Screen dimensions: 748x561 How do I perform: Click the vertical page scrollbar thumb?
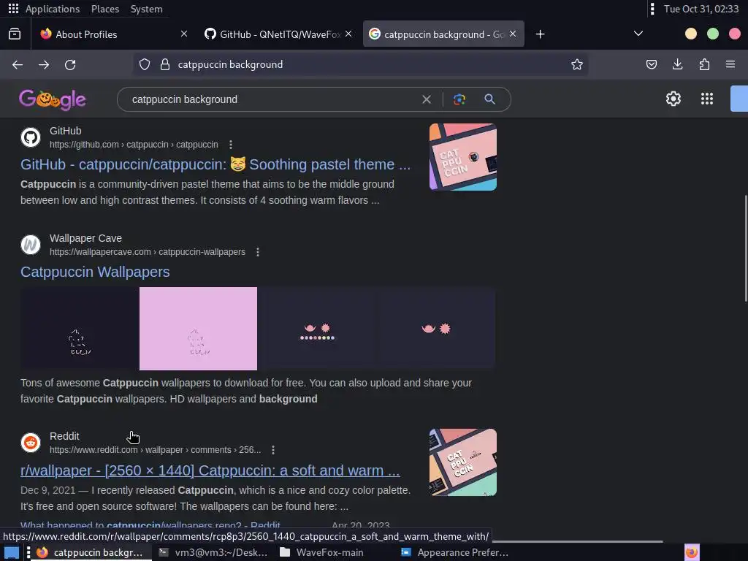click(746, 248)
